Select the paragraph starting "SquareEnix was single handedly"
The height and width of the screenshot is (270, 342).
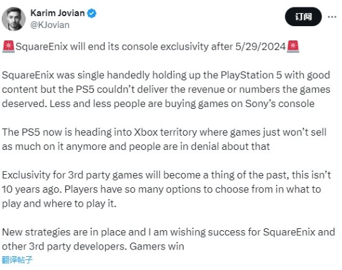[166, 89]
